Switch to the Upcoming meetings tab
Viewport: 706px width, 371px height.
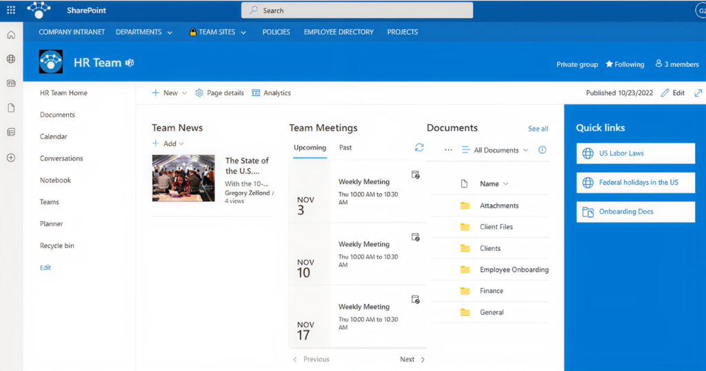[x=310, y=148]
